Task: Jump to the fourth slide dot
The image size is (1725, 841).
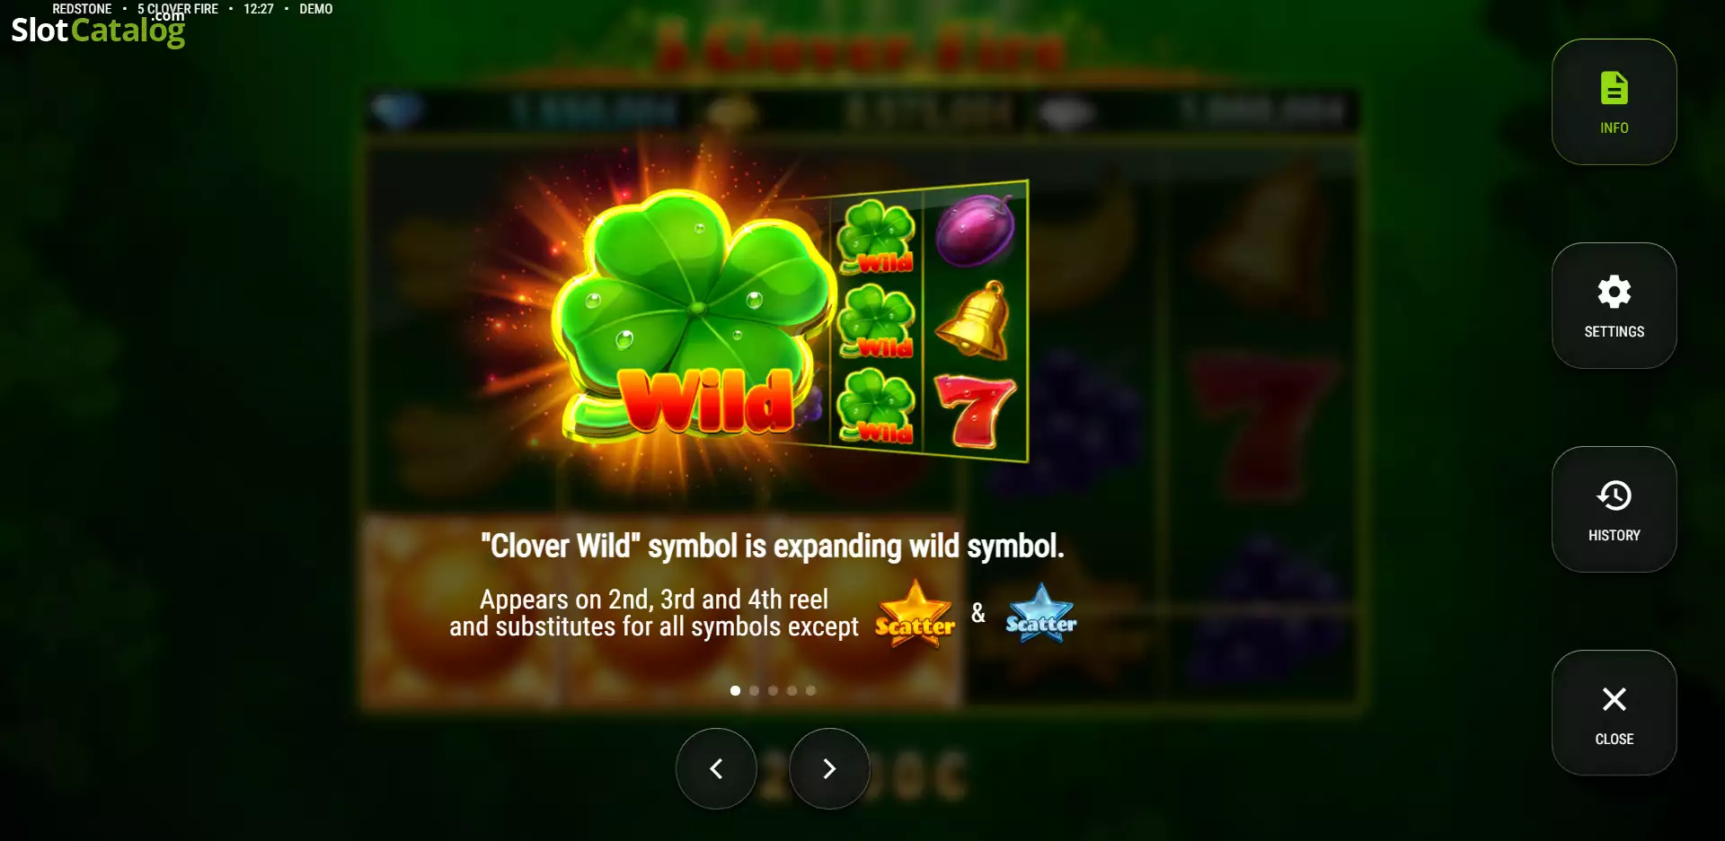Action: 792,690
